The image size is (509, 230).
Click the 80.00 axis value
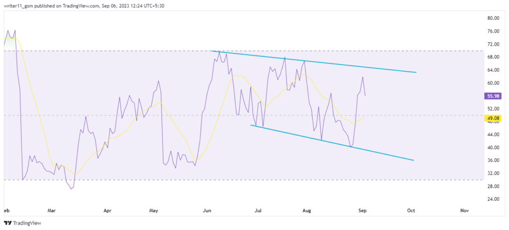point(493,18)
